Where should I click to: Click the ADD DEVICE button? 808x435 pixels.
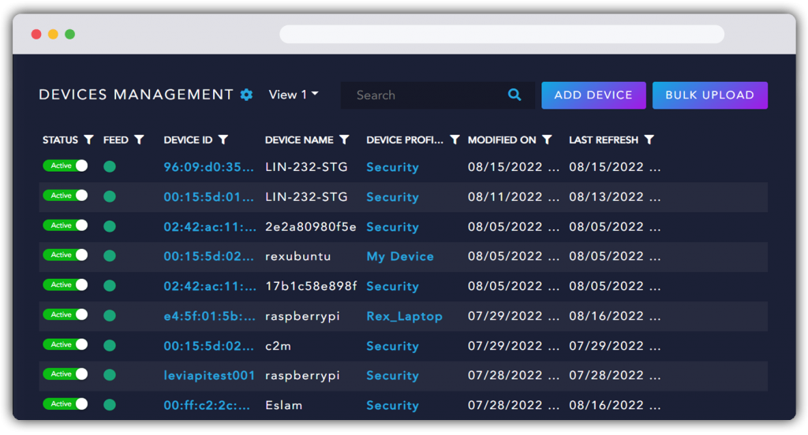pos(593,95)
